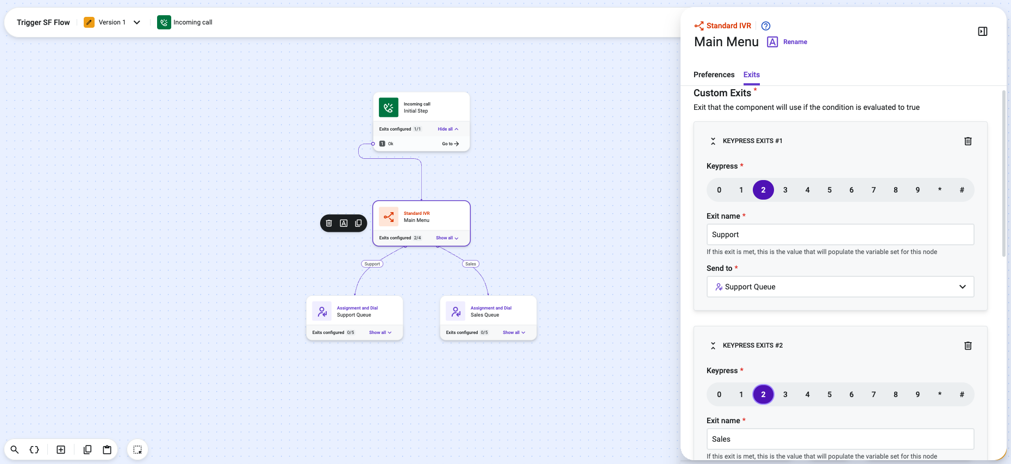Viewport: 1011px width, 464px height.
Task: Click the Sales exit label on the canvas
Action: click(x=471, y=264)
